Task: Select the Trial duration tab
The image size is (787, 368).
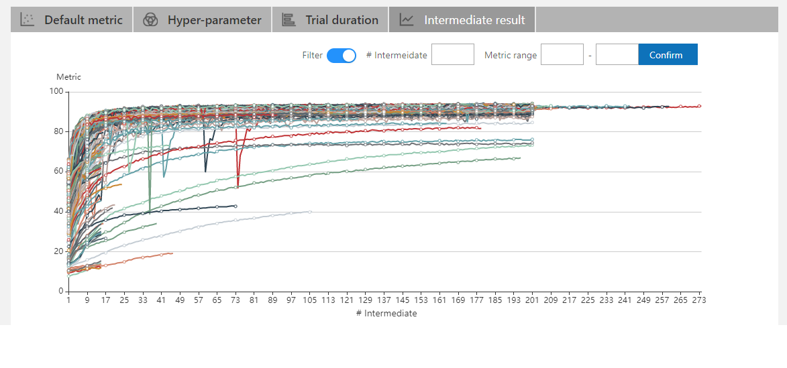Action: 342,20
